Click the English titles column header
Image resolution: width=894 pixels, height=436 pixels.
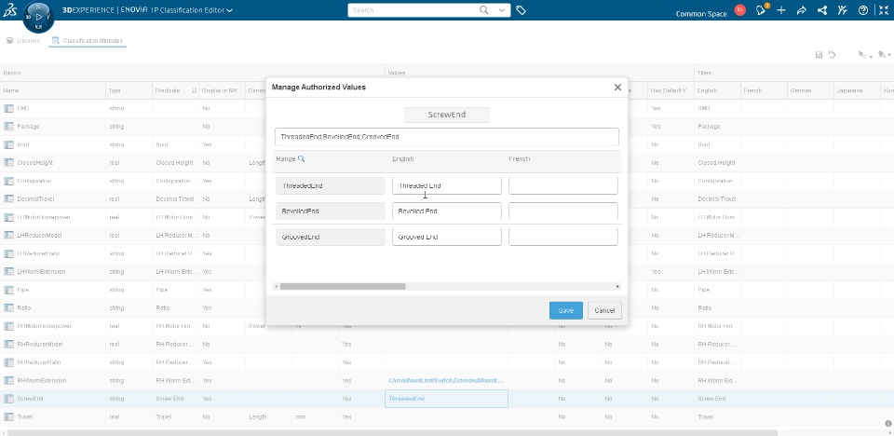coord(717,90)
